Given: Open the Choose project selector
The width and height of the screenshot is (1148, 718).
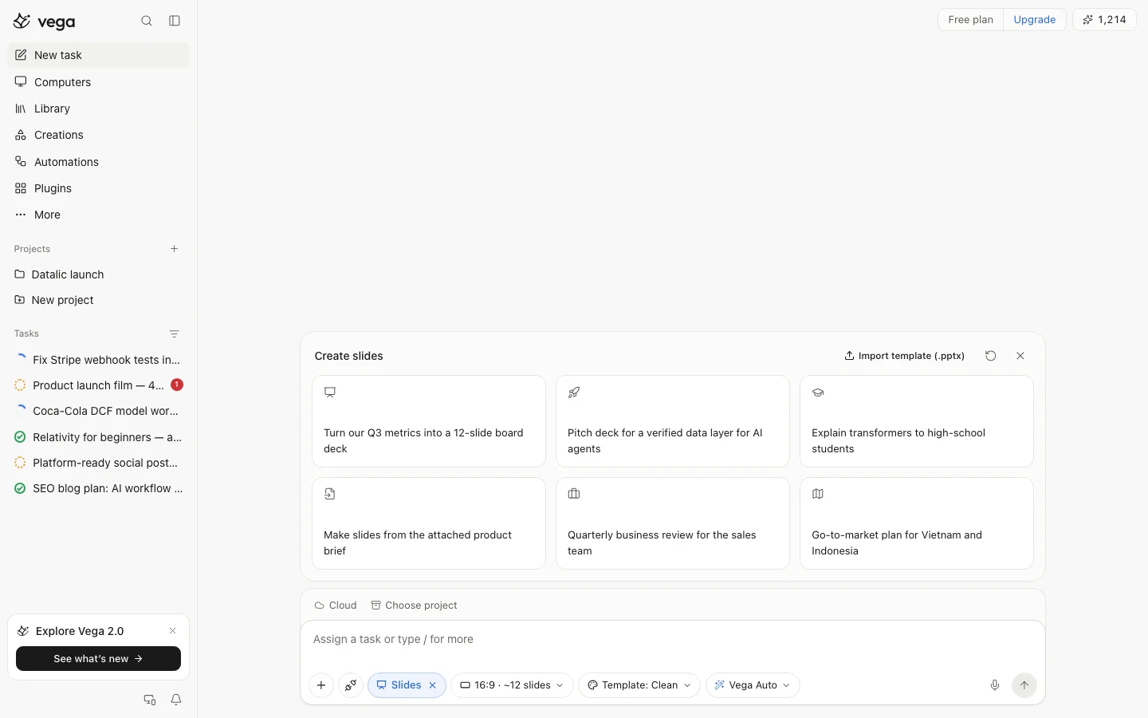Looking at the screenshot, I should coord(414,606).
